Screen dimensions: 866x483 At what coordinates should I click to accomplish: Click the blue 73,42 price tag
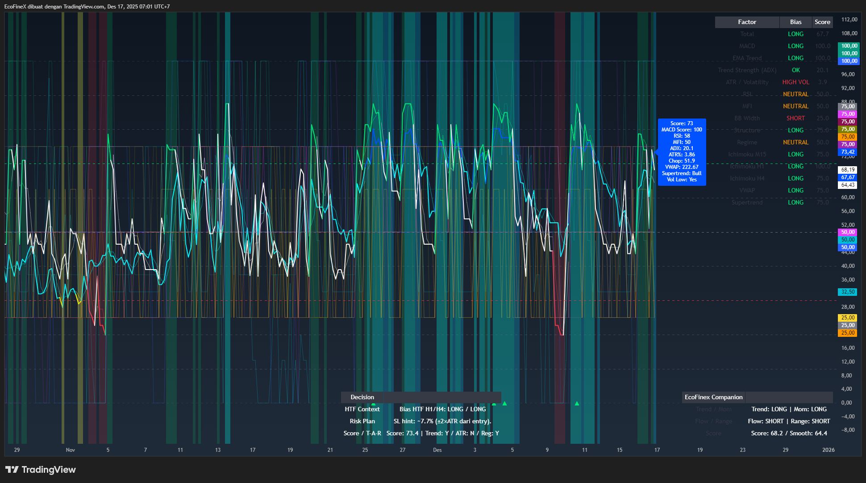848,152
